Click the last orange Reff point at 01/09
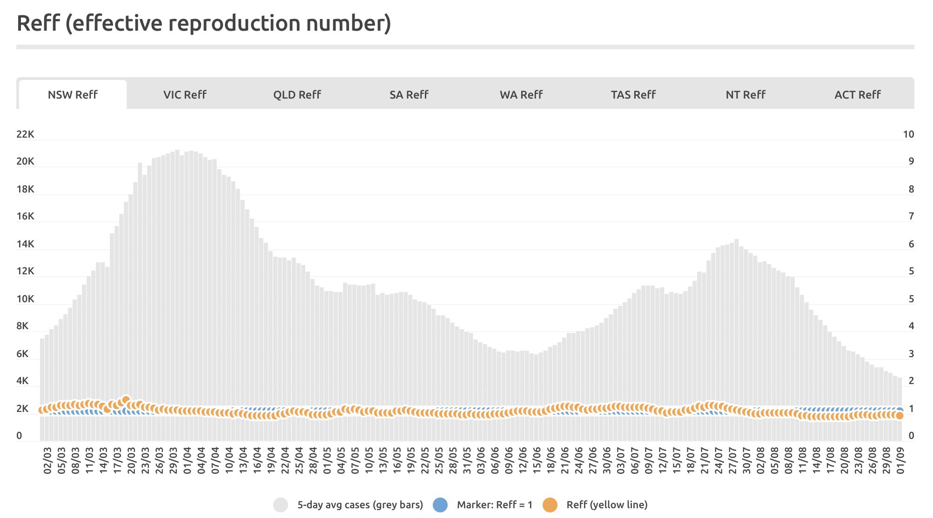Image resolution: width=933 pixels, height=518 pixels. click(x=899, y=415)
